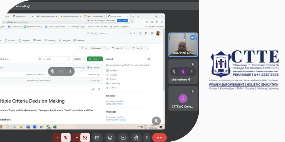Viewport: 285px width, 142px height.
Task: Open video settings chevron beside camera
Action: 77,138
